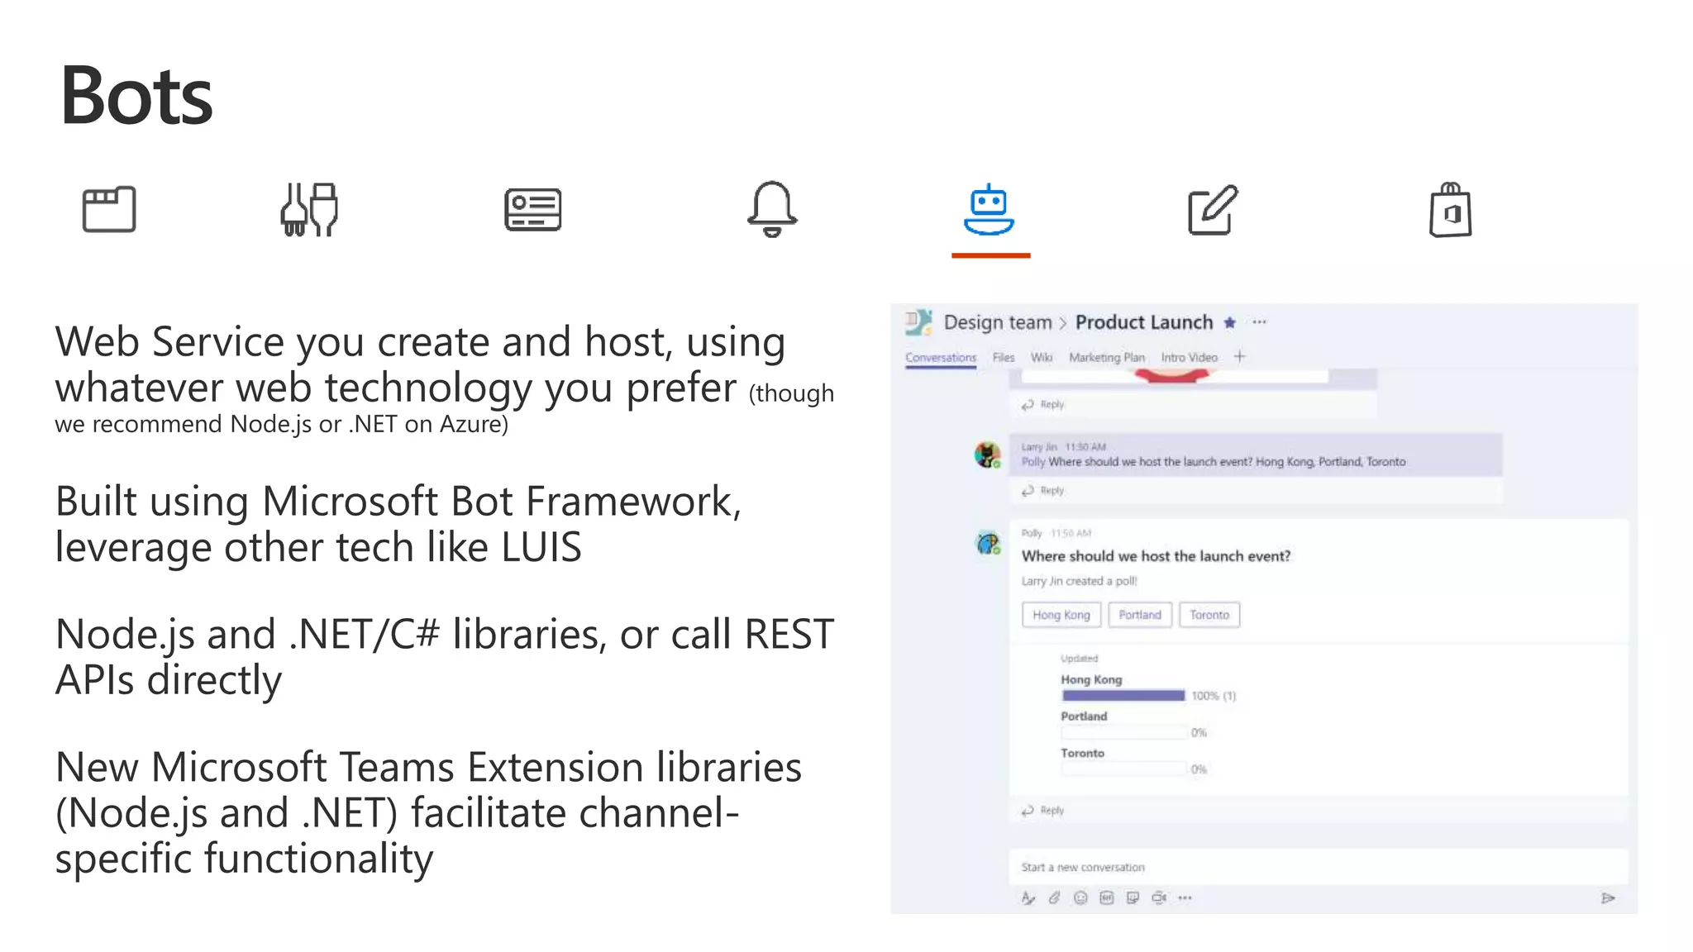Open the channel more options ellipsis
The width and height of the screenshot is (1693, 952).
1259,322
